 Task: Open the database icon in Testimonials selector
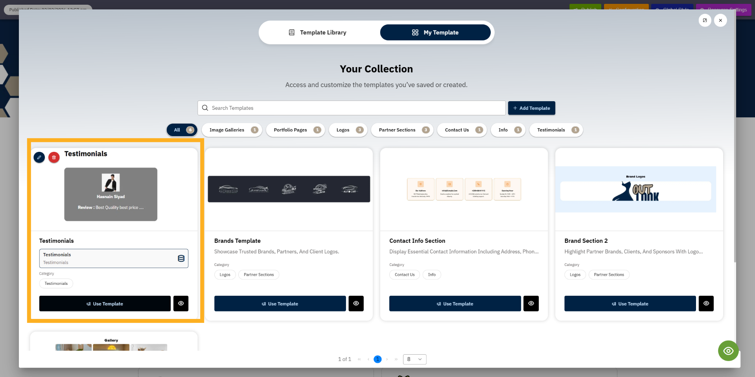[x=181, y=259]
